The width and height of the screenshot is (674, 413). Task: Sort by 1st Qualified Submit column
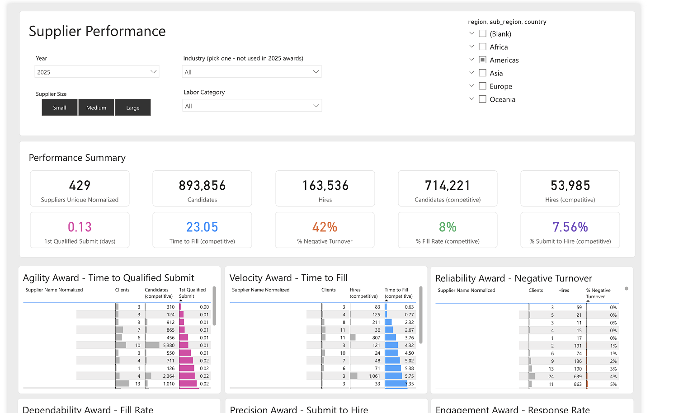point(192,293)
